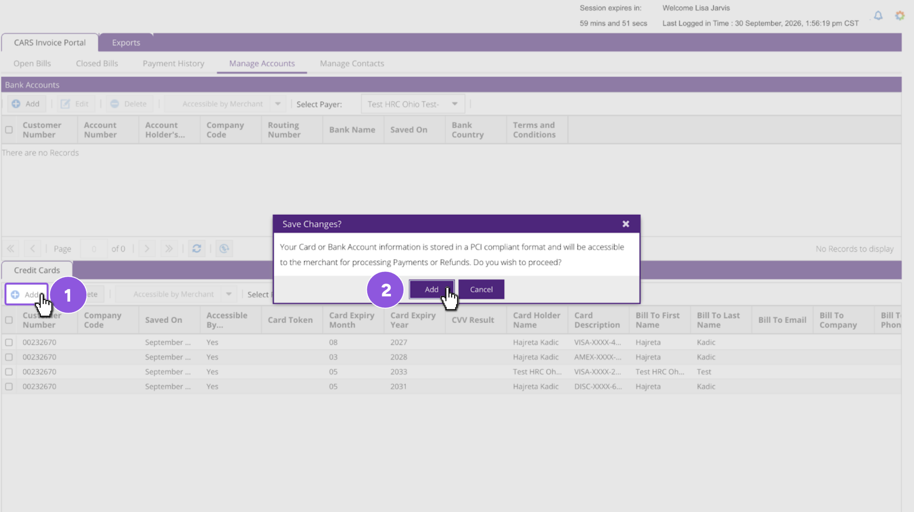The height and width of the screenshot is (512, 914).
Task: Confirm with Add in Save Changes dialog
Action: click(x=432, y=289)
